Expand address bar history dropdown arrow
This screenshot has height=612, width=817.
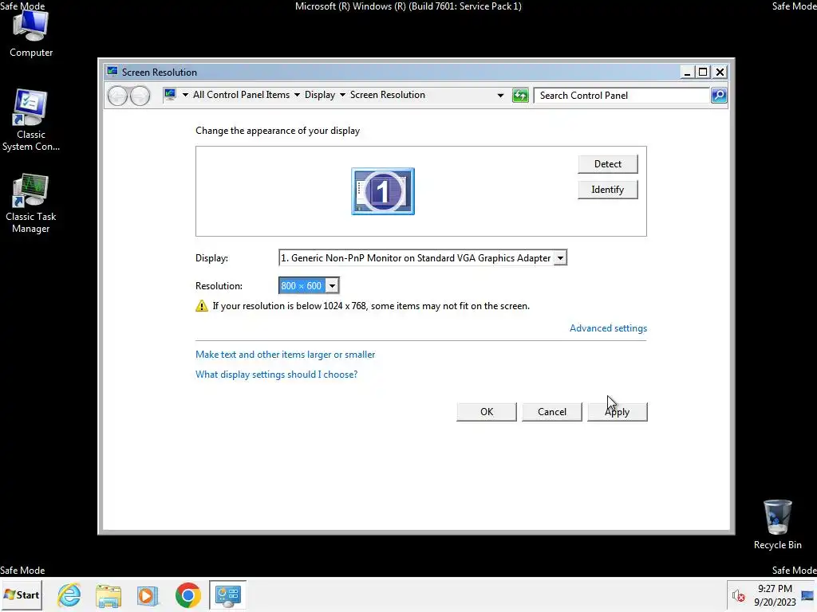tap(500, 96)
